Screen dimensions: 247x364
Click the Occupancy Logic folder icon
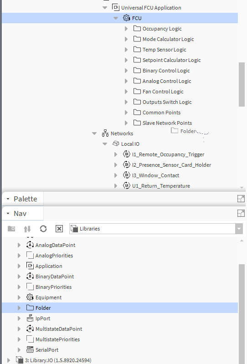pyautogui.click(x=137, y=28)
